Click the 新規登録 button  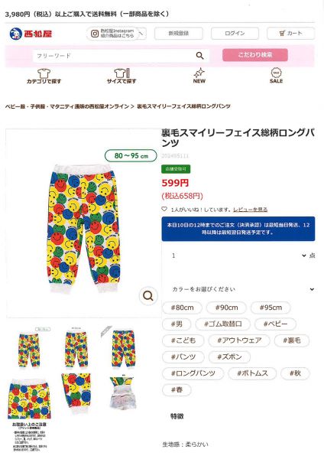click(x=179, y=34)
